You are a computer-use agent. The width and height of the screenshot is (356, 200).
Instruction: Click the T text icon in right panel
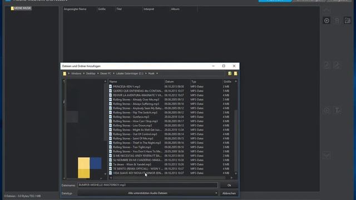point(338,111)
